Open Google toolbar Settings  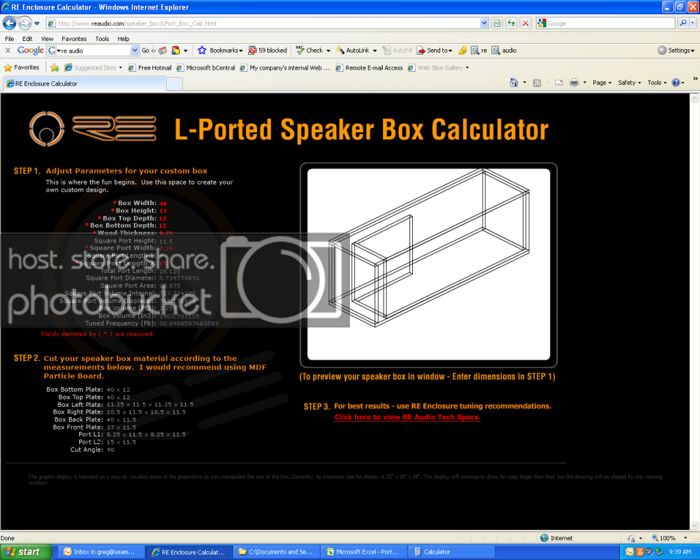pos(676,51)
